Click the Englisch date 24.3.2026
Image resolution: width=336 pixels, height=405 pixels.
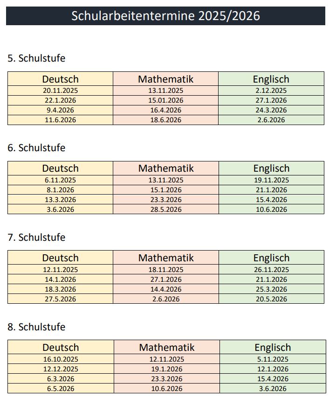pyautogui.click(x=271, y=110)
